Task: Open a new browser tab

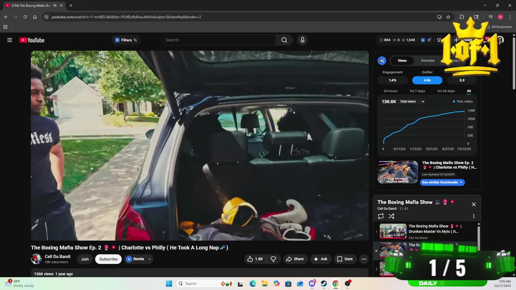Action: [71, 5]
